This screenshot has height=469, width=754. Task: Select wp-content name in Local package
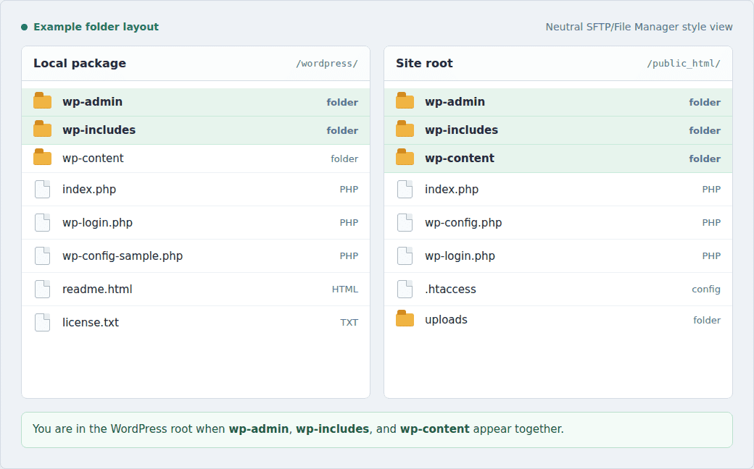pyautogui.click(x=93, y=159)
